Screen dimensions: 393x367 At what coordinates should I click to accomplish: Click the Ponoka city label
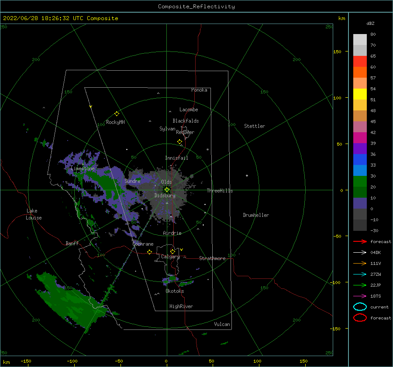199,90
